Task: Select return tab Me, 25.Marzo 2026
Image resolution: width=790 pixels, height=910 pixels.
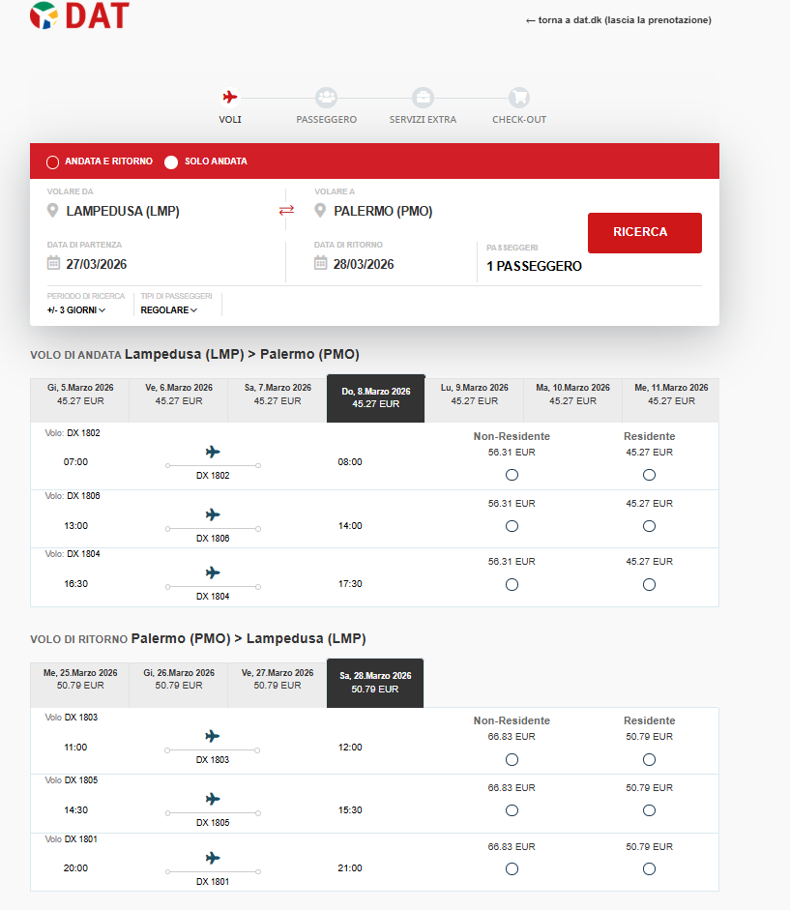Action: click(80, 685)
